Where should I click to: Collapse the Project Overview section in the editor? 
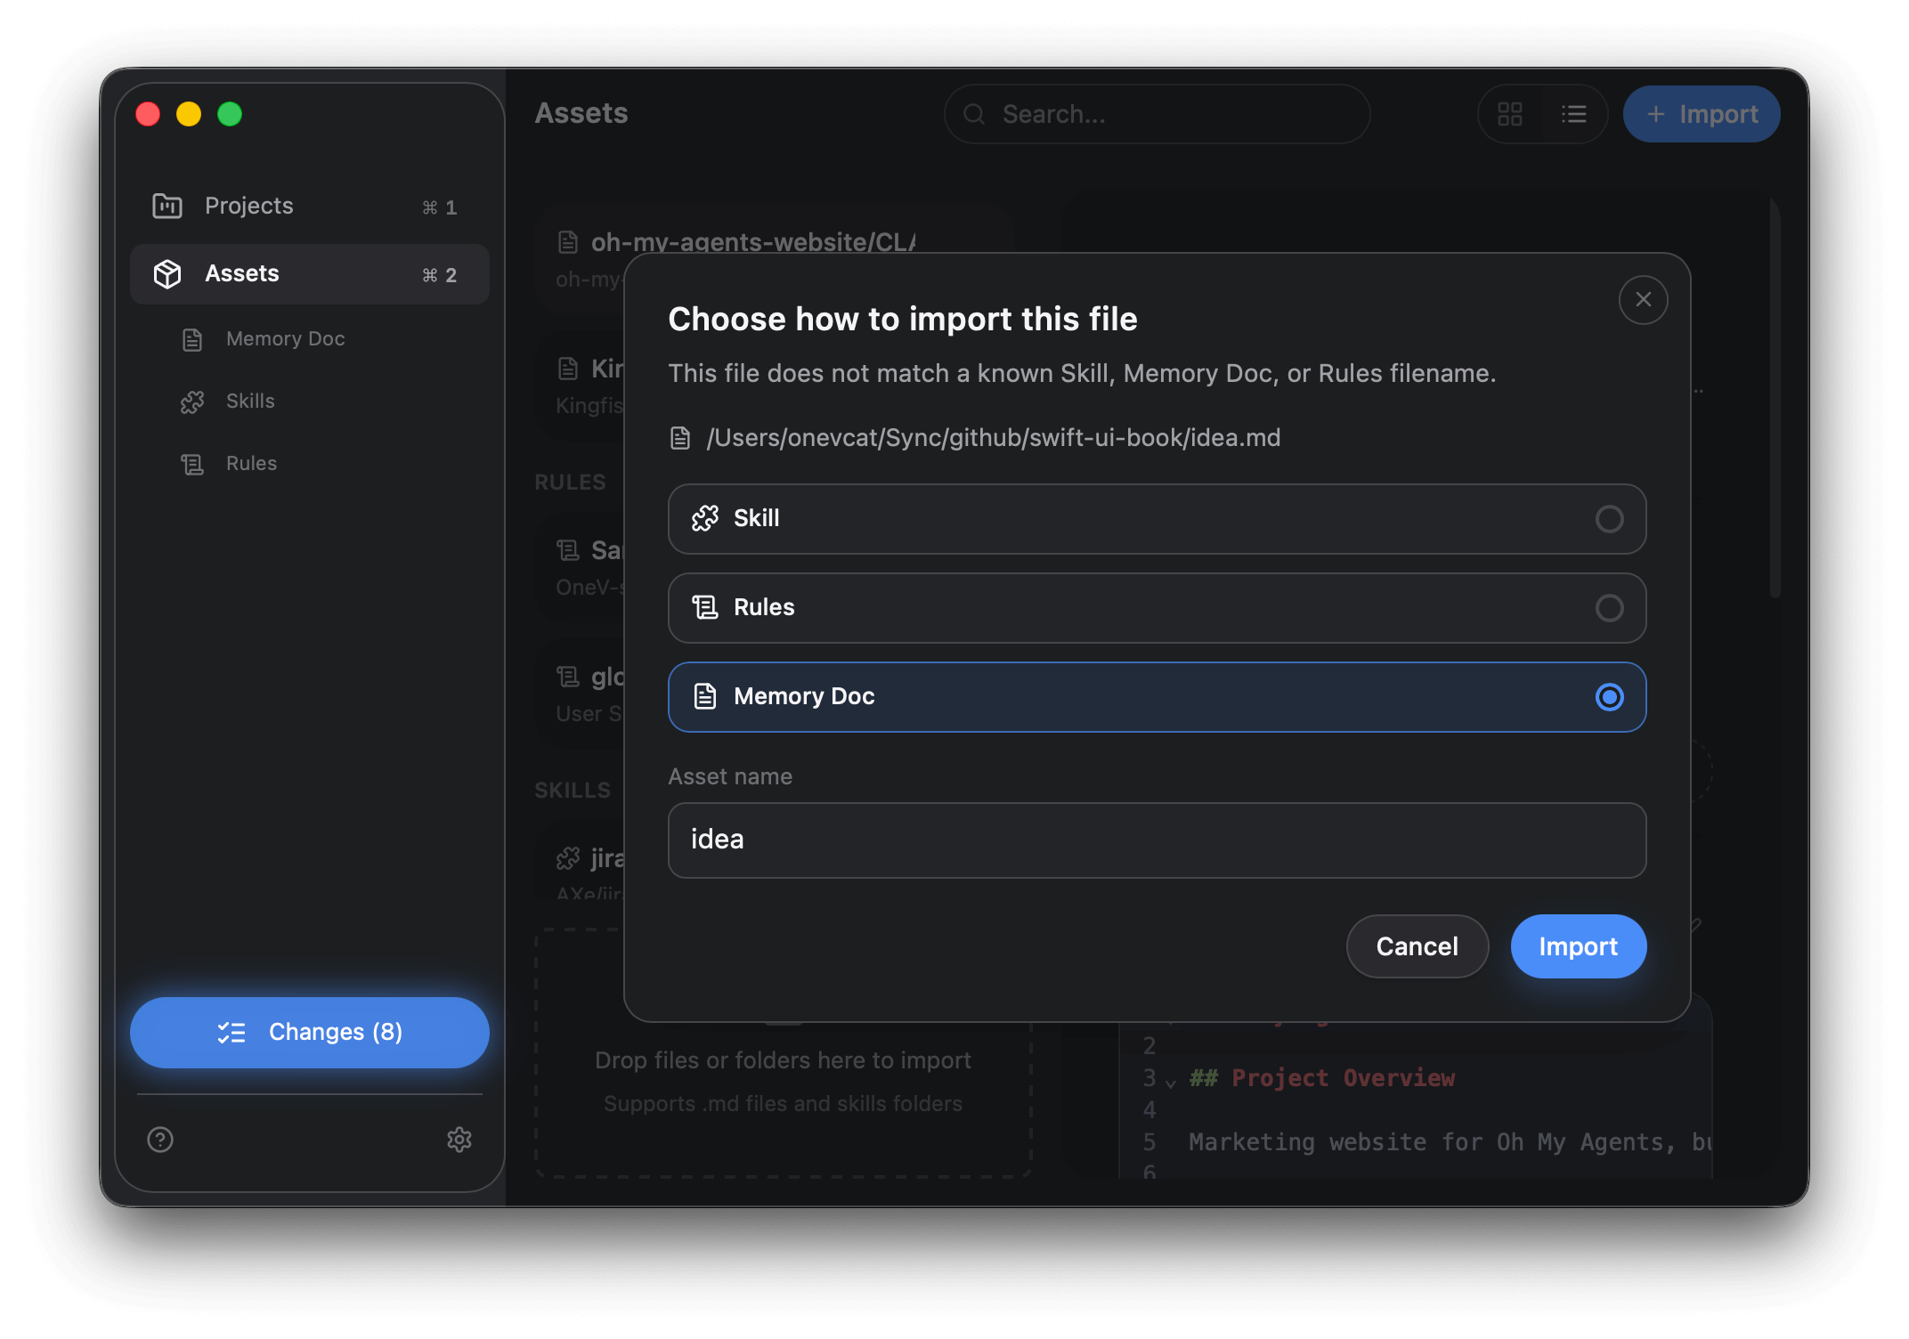tap(1170, 1079)
